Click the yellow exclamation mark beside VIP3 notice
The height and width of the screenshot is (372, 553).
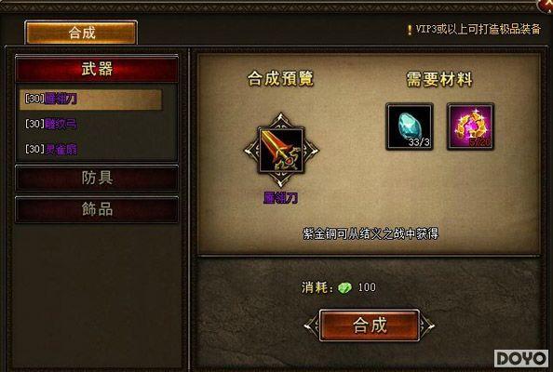410,30
